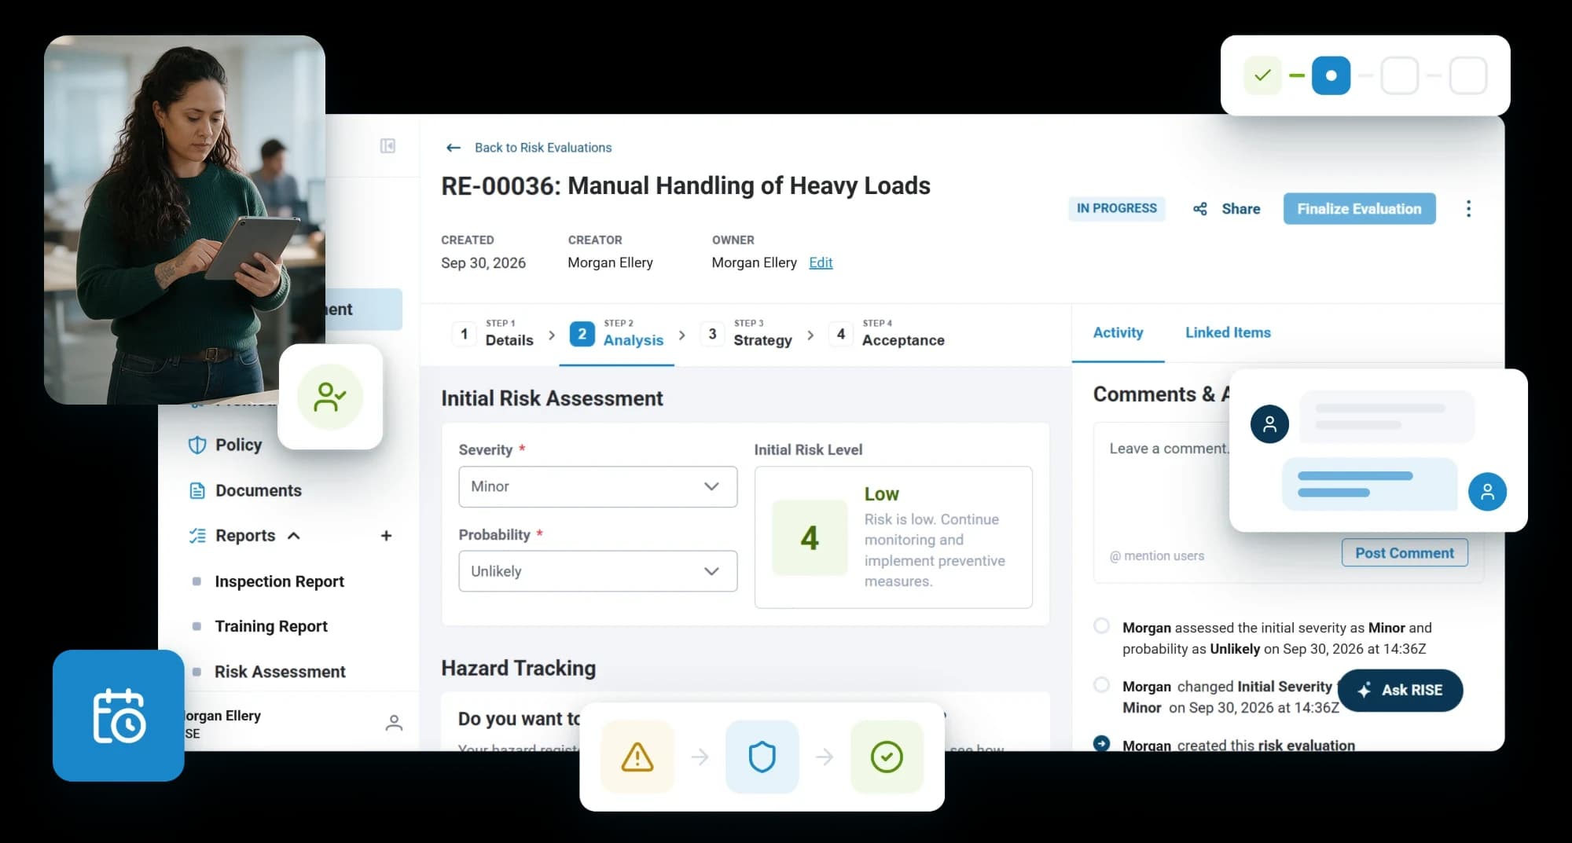Click the green user-check icon card
This screenshot has height=843, width=1572.
[330, 397]
